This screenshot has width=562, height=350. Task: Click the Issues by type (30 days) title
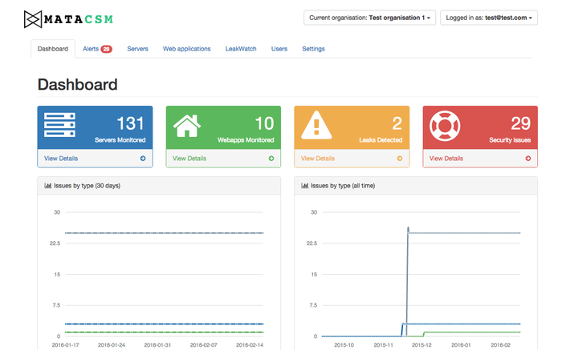[x=87, y=186]
